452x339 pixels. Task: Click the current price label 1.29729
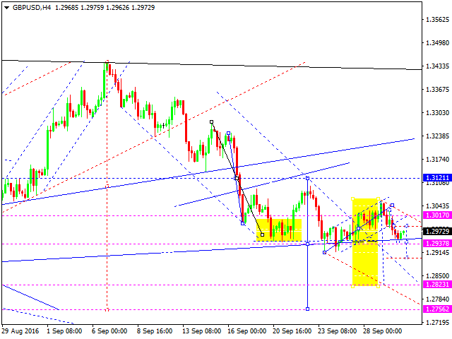tap(438, 231)
